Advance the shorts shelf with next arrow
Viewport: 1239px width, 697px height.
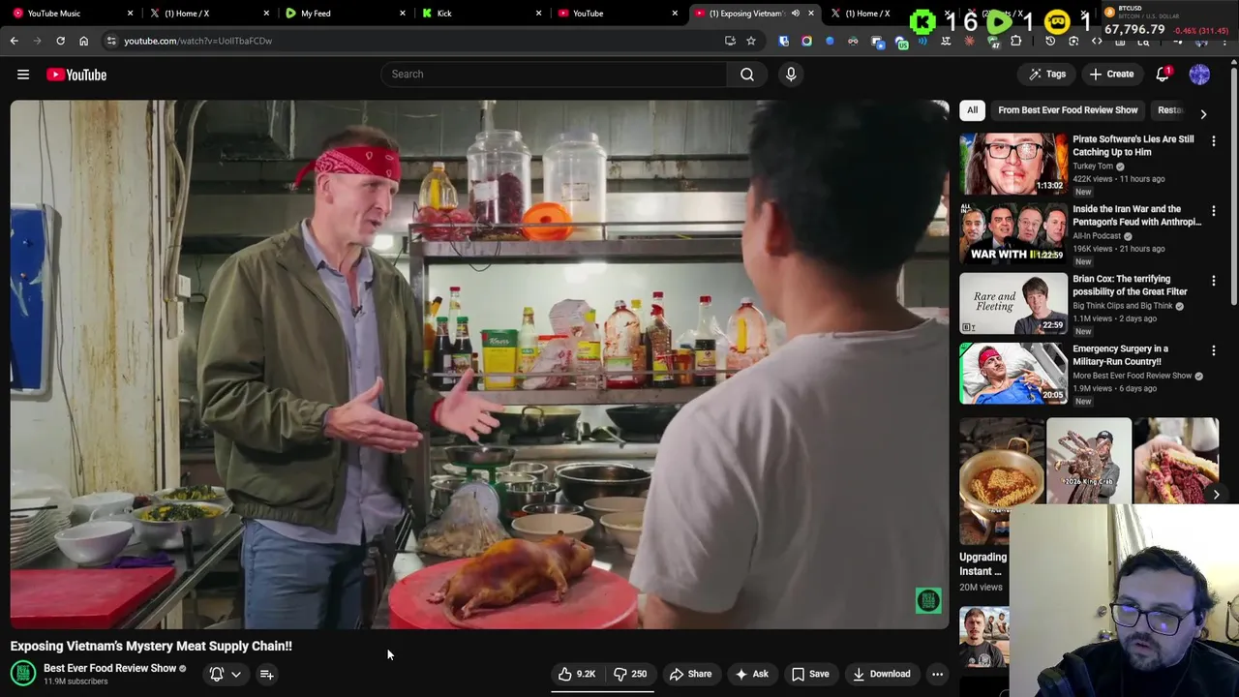(1216, 495)
